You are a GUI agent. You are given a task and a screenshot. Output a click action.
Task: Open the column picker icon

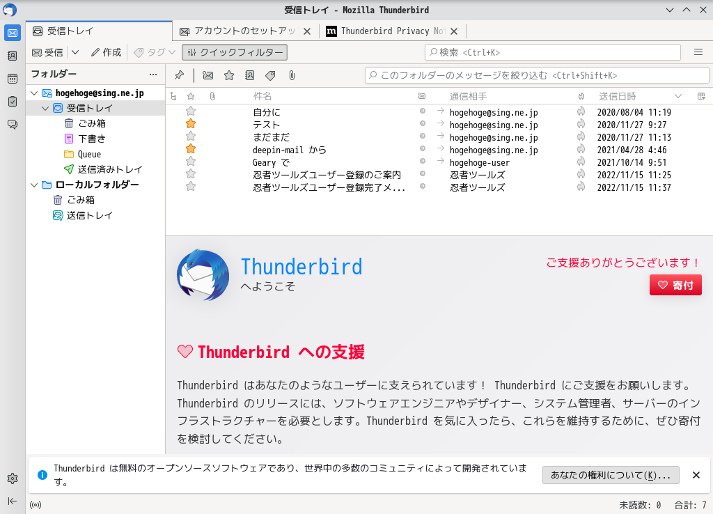click(x=701, y=96)
